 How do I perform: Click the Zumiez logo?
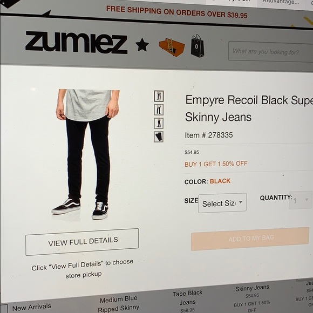tap(76, 42)
